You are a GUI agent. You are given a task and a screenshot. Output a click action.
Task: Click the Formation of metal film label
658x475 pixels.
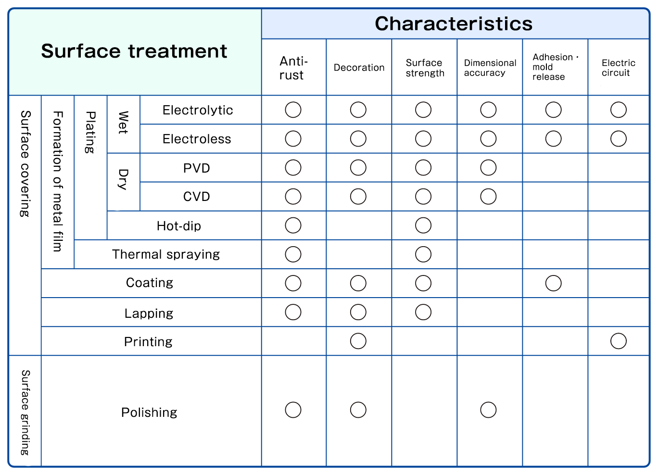(x=58, y=181)
